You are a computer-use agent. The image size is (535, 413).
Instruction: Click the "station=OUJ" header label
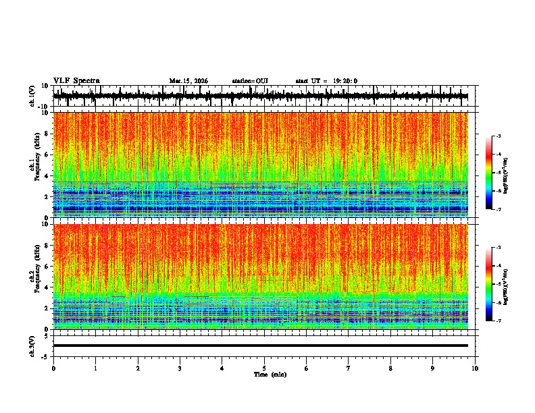[250, 81]
